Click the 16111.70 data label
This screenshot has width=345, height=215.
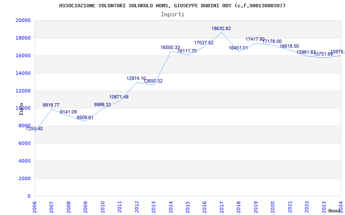(x=187, y=51)
